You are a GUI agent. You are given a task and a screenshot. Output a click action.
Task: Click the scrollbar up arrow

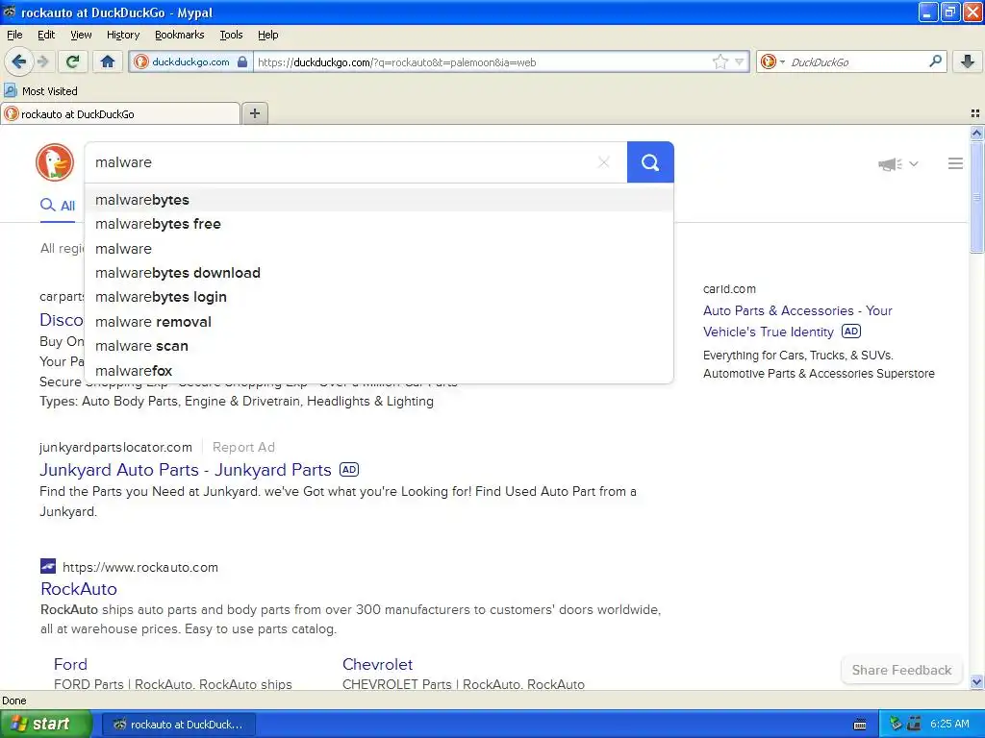(x=976, y=133)
